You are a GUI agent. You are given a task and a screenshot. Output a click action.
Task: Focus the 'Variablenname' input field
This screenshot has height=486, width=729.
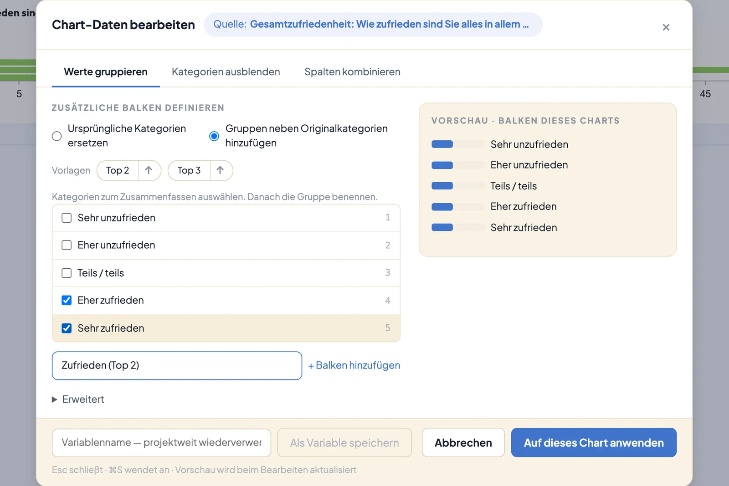click(161, 443)
